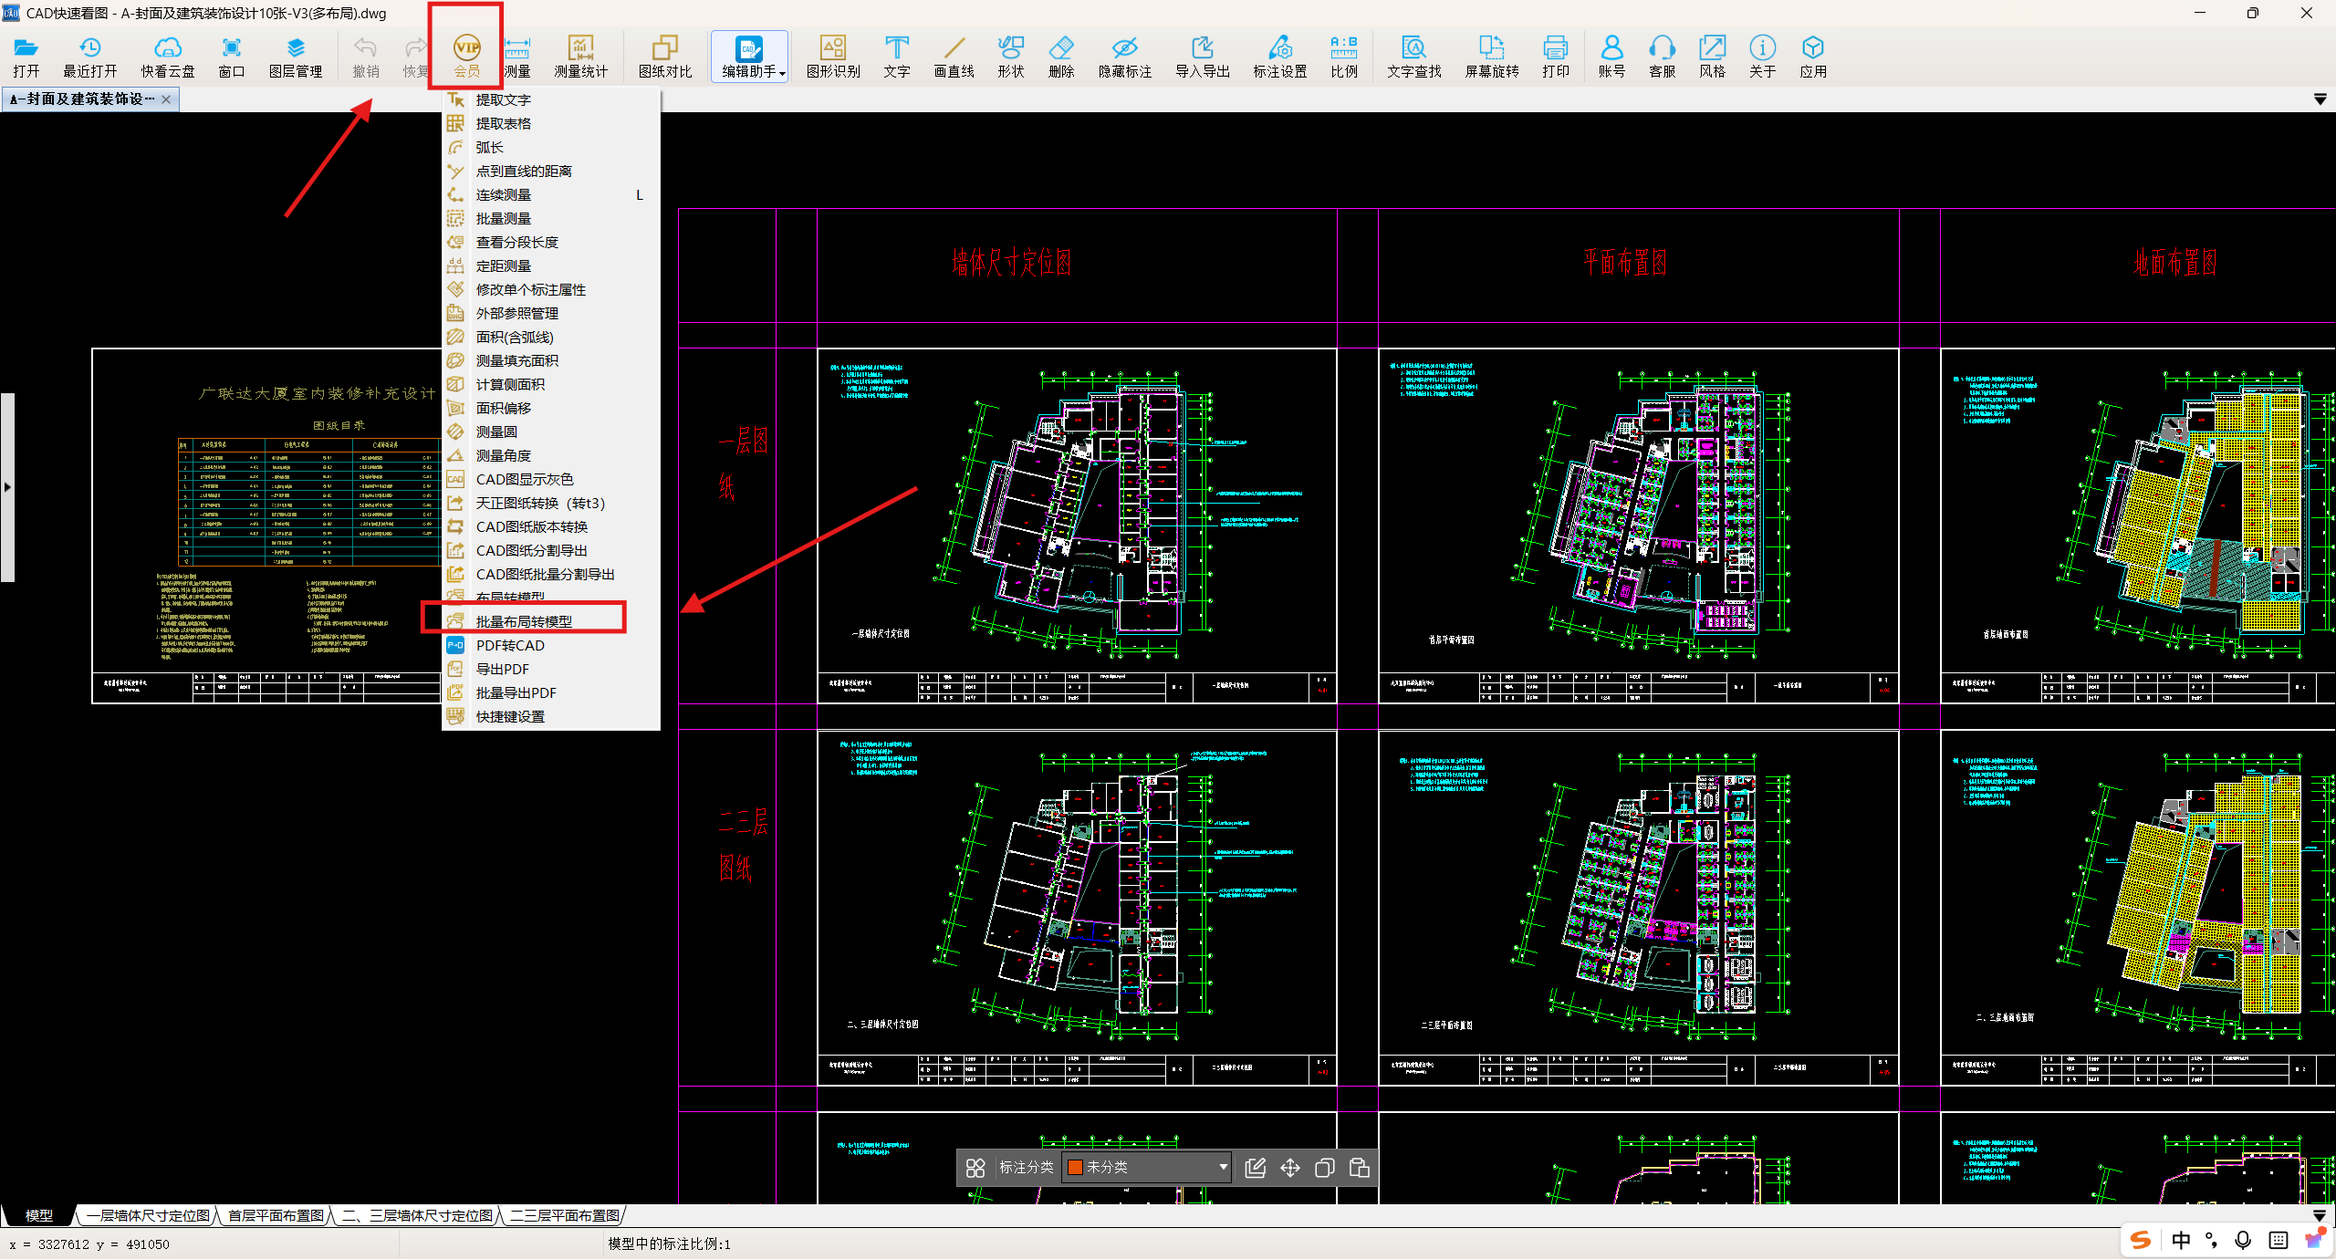Click the Sogou input method icon
This screenshot has height=1259, width=2336.
click(2141, 1239)
